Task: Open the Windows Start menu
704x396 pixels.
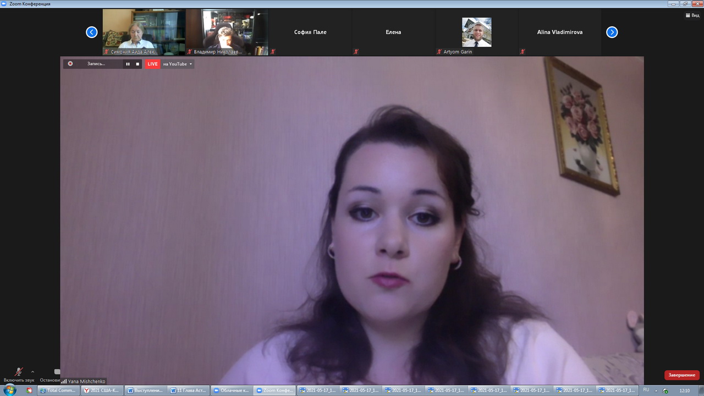Action: coord(9,390)
